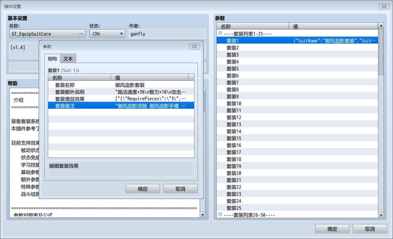
Task: Collapse the 套装列表26-50 group
Action: point(220,214)
